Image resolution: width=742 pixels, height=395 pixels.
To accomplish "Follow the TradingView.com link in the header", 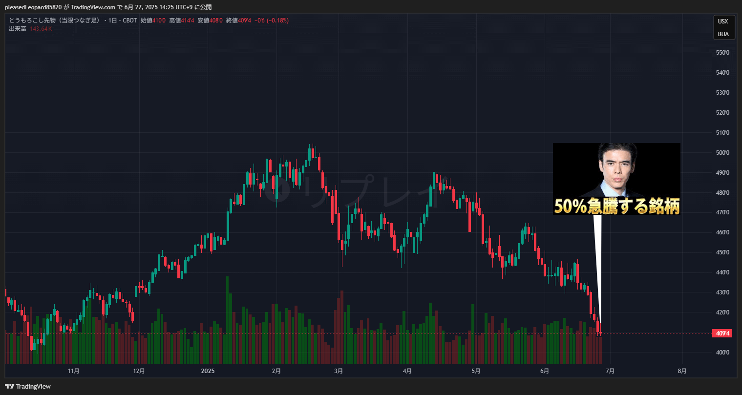I will pyautogui.click(x=93, y=7).
